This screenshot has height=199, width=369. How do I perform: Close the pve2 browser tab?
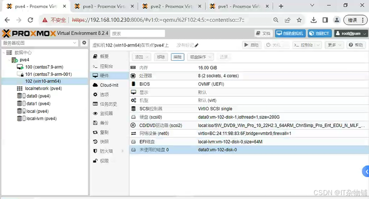(200, 6)
